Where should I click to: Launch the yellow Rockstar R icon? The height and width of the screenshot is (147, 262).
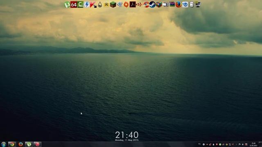pyautogui.click(x=106, y=4)
